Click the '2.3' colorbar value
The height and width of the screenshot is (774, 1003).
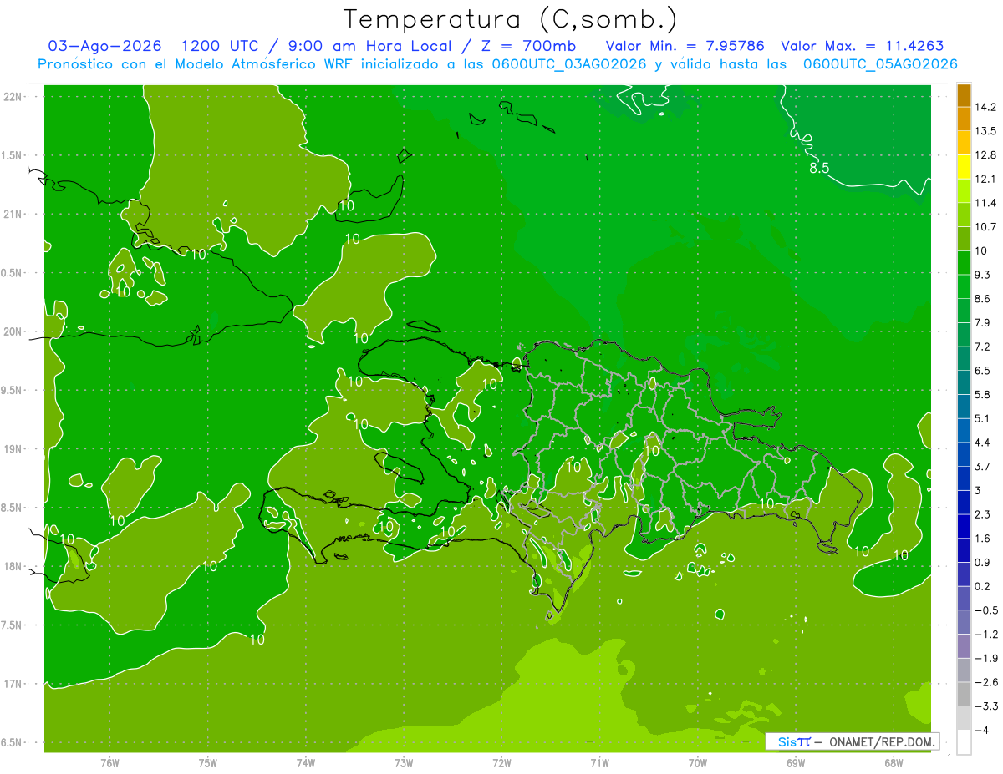tap(983, 514)
